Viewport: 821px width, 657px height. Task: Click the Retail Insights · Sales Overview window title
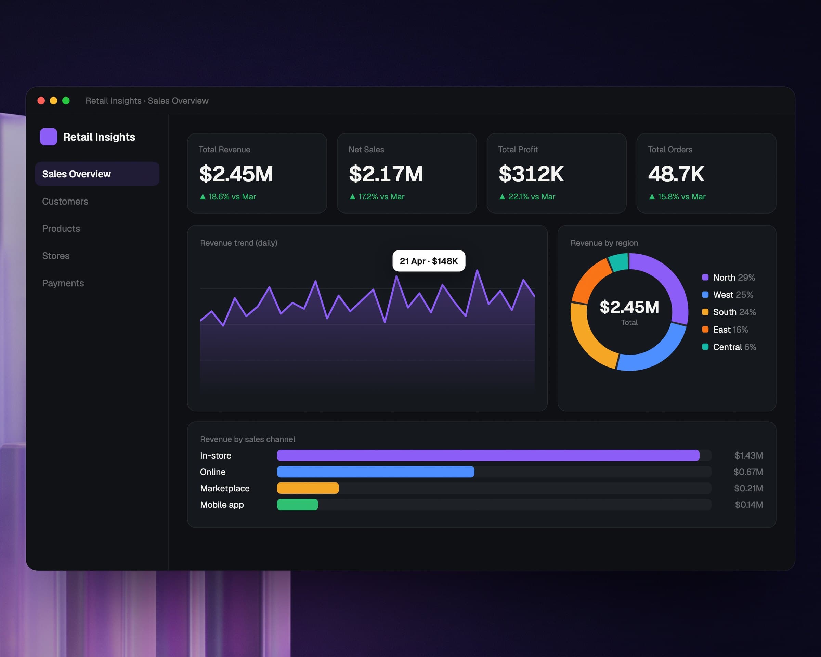[147, 101]
